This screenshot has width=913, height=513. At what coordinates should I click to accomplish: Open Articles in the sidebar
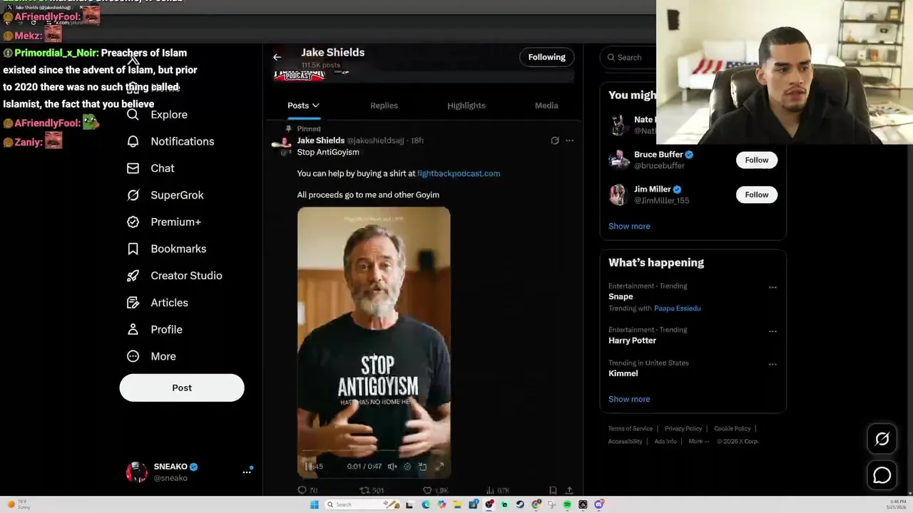pyautogui.click(x=158, y=303)
